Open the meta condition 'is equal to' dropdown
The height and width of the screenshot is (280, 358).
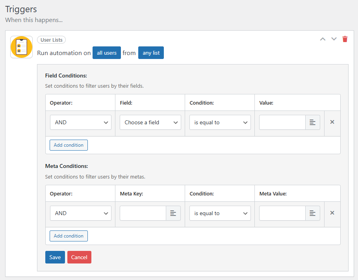click(220, 213)
